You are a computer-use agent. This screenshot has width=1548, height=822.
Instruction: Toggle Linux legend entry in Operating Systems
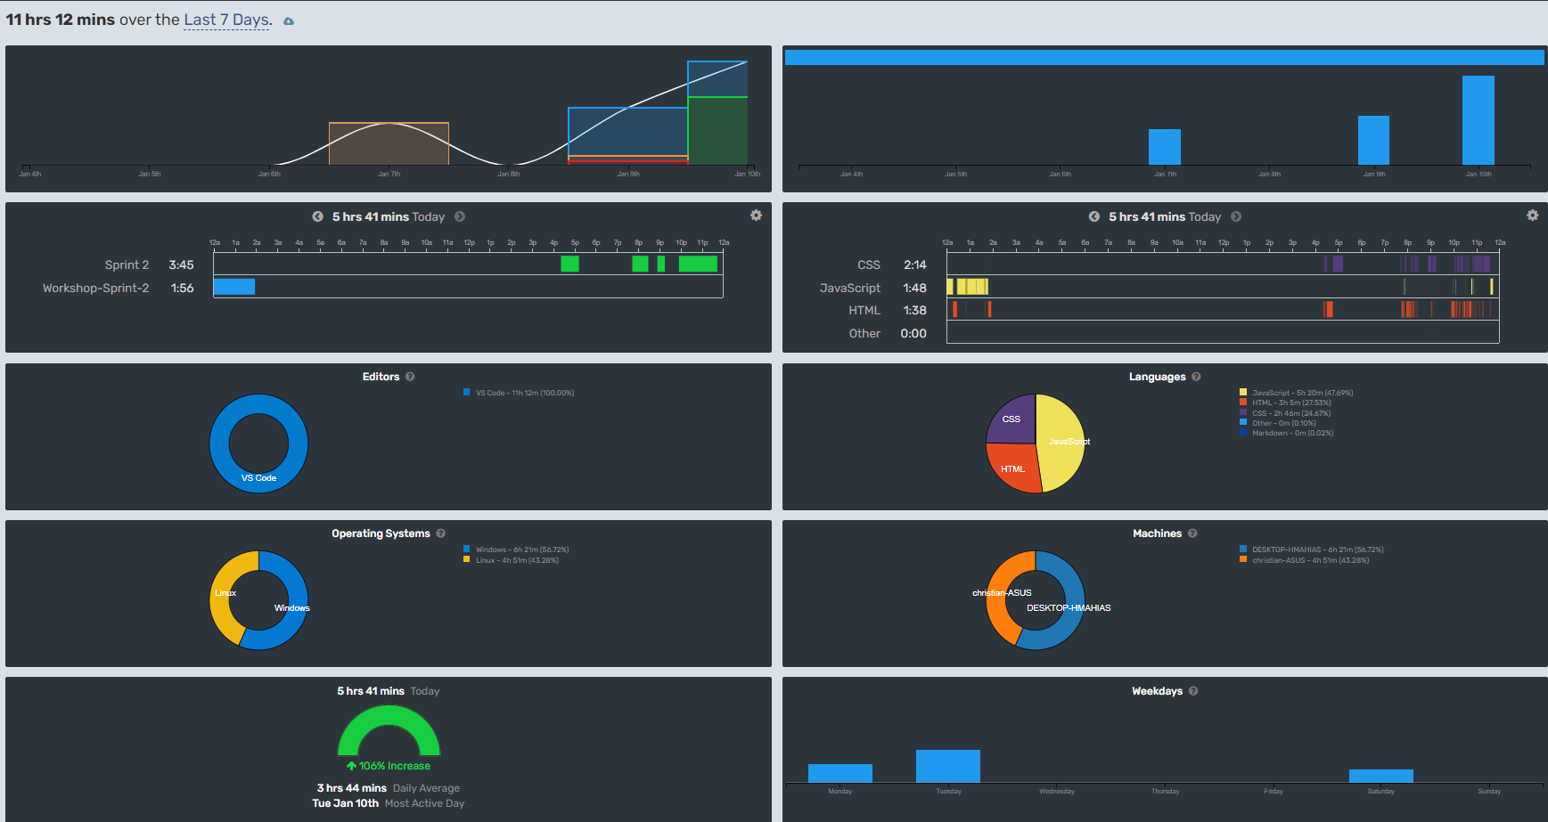(511, 560)
